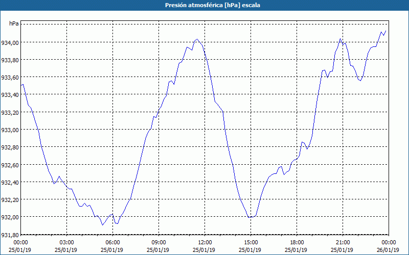Screen dimensions: 409x255
Task: Click the 933,00 y-axis value
Action: pos(10,130)
